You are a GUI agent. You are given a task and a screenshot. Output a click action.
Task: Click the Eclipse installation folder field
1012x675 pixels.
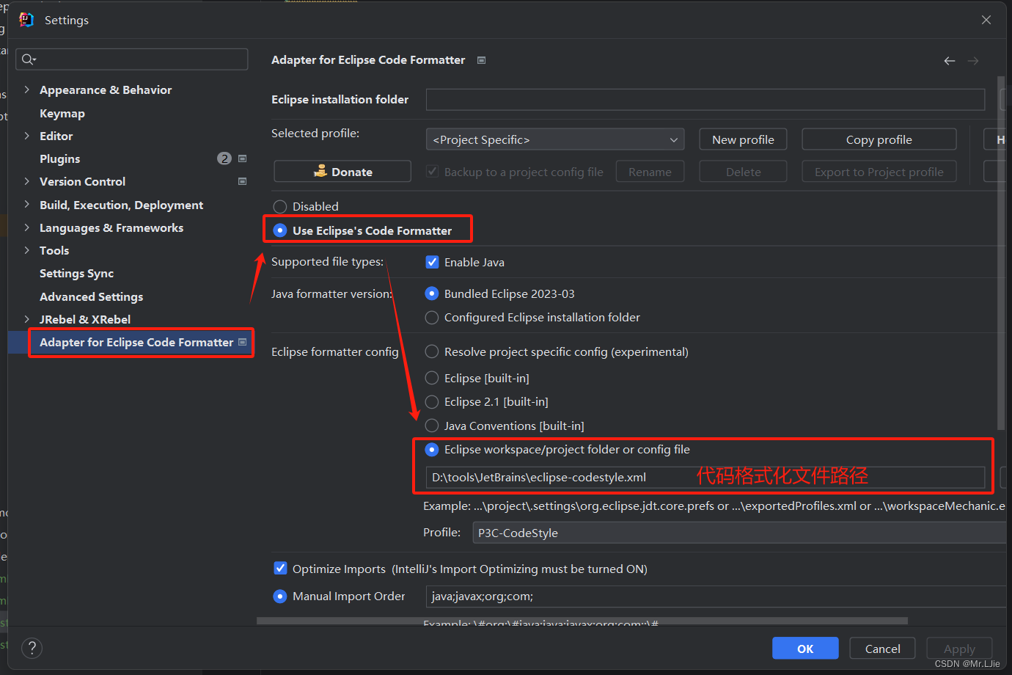click(705, 99)
